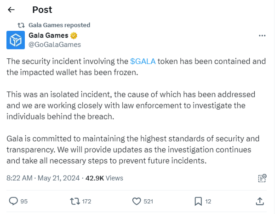280x214 pixels.
Task: Repost this post using the repost icon
Action: (x=74, y=201)
